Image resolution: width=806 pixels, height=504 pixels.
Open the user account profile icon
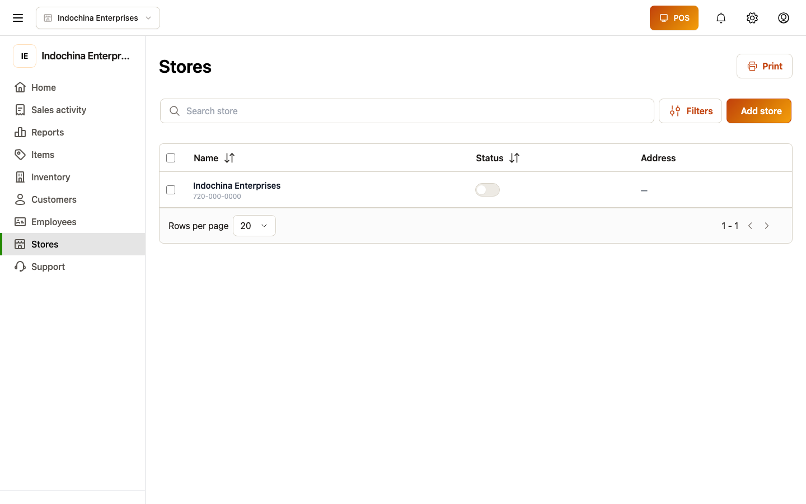pyautogui.click(x=784, y=18)
